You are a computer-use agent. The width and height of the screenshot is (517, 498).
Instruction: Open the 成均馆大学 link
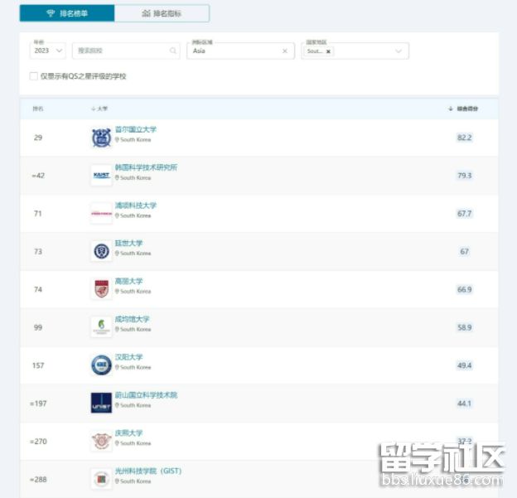[133, 319]
